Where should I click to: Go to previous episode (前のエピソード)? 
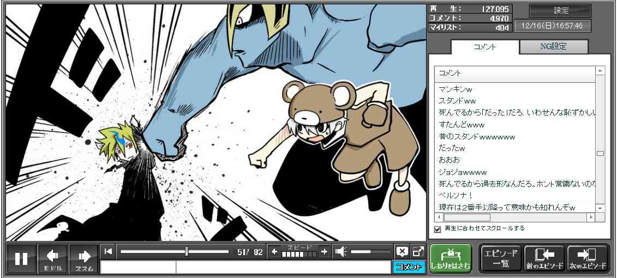(x=544, y=258)
